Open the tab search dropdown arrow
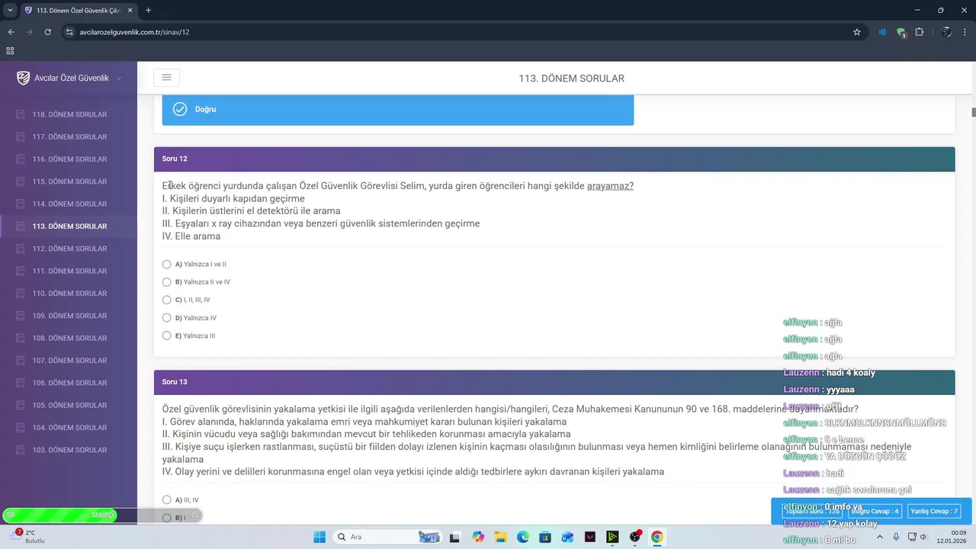976x549 pixels. tap(10, 11)
